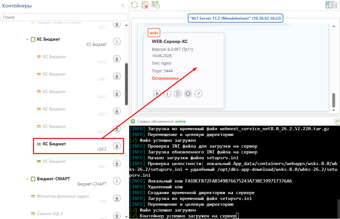Download КС Бюджет v23.2 container

[x=117, y=59]
